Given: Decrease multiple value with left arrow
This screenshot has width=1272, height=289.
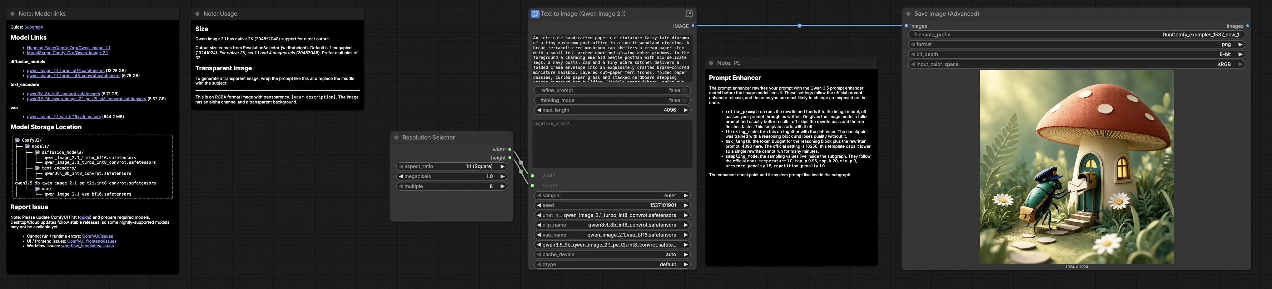Looking at the screenshot, I should pyautogui.click(x=401, y=186).
